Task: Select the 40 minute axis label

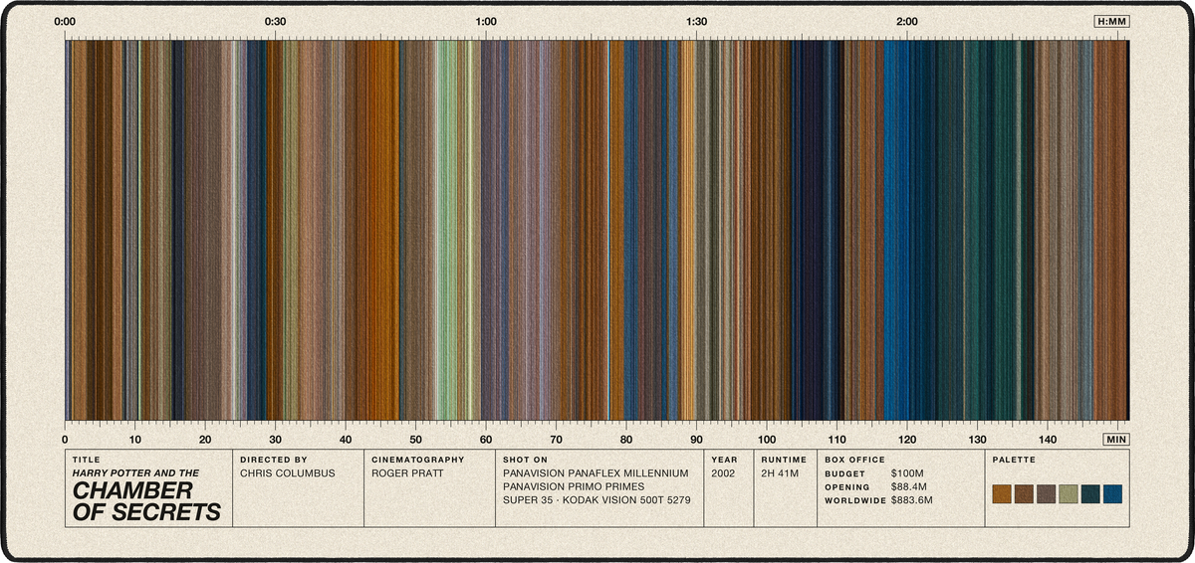Action: point(346,439)
